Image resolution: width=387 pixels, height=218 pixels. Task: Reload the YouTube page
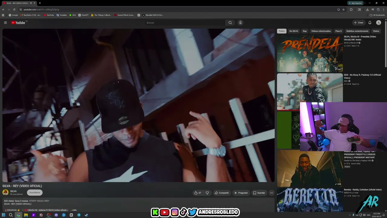click(x=14, y=9)
